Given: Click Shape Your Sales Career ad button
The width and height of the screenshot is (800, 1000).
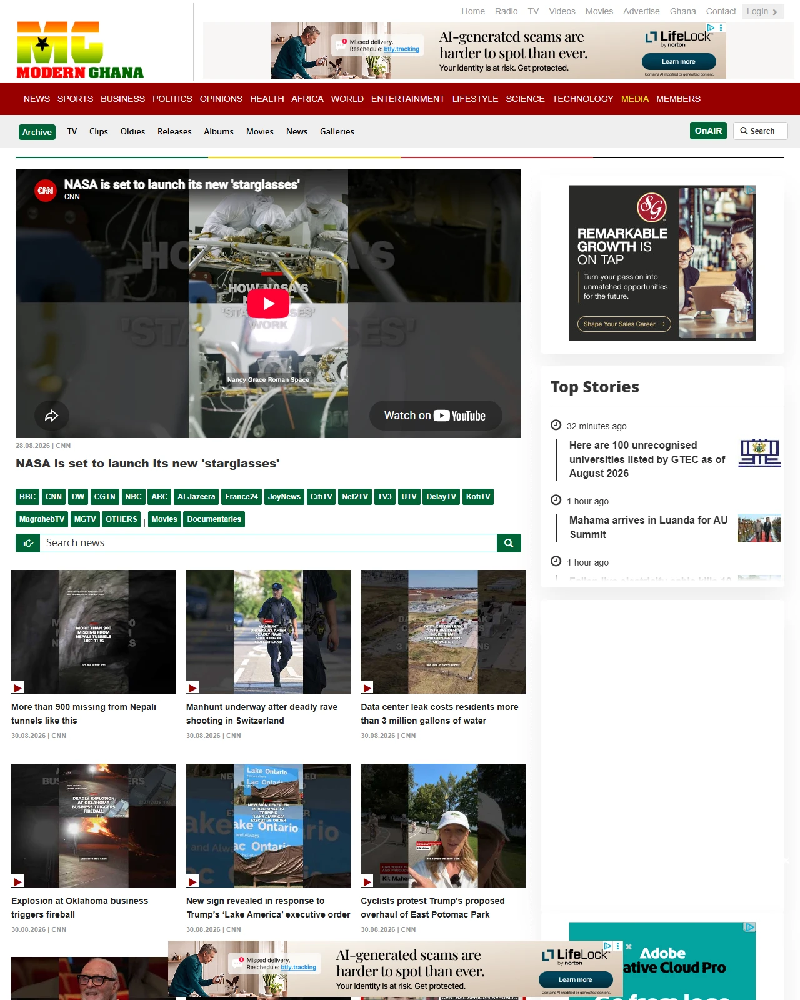Looking at the screenshot, I should tap(624, 324).
